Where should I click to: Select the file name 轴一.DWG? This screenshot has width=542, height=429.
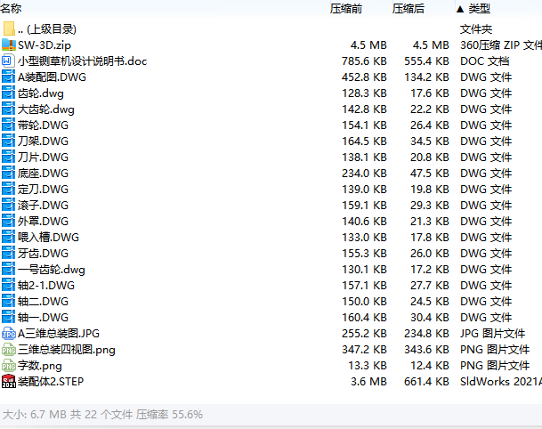click(x=44, y=318)
